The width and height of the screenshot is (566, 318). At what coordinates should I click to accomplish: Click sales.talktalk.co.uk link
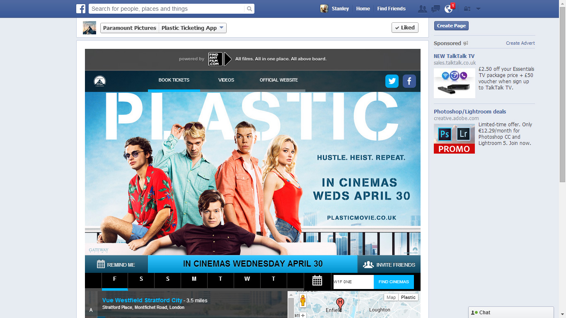455,63
